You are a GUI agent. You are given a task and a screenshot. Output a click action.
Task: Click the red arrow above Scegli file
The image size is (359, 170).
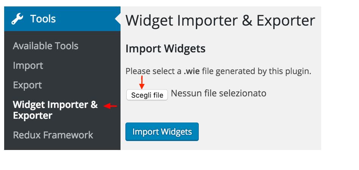[142, 82]
